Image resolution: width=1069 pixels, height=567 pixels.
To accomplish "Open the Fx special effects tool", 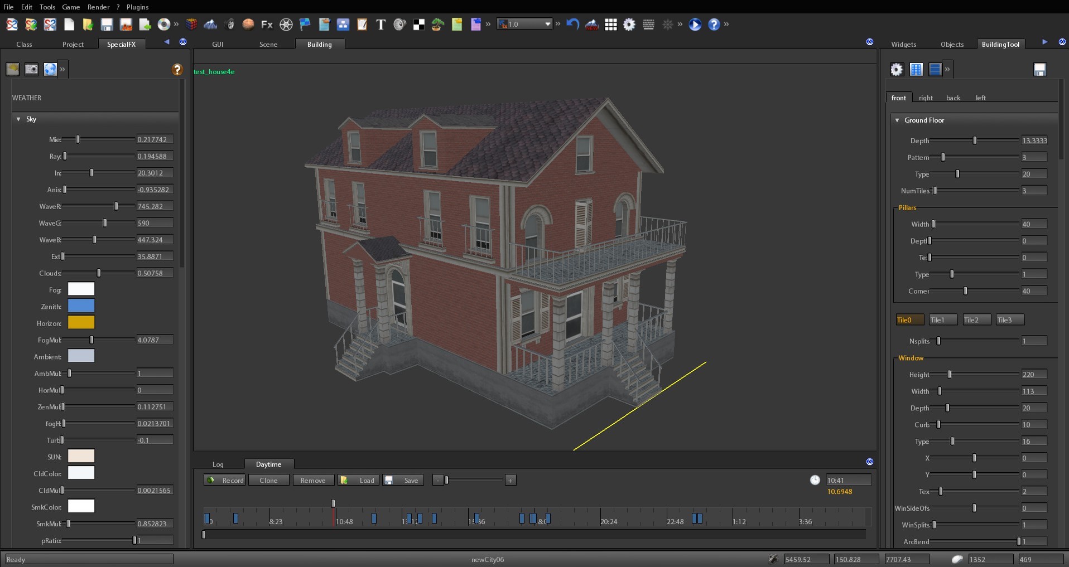I will tap(266, 25).
